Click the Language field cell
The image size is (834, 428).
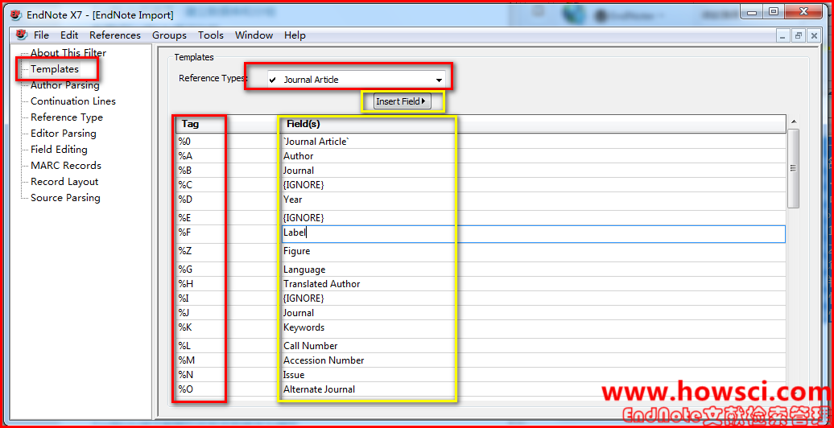click(x=534, y=270)
